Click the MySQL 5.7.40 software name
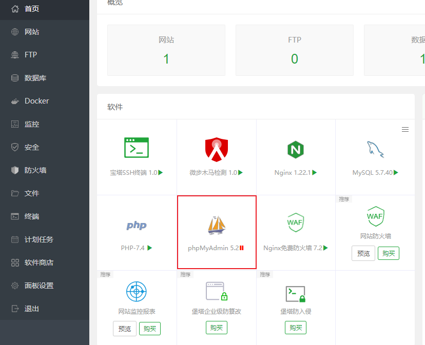The height and width of the screenshot is (345, 425). (373, 173)
